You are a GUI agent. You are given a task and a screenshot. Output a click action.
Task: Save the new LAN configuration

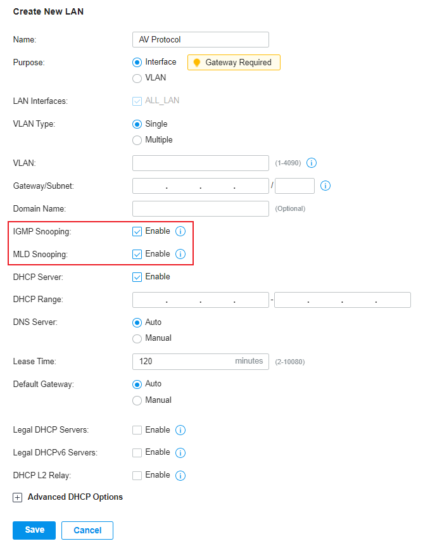point(34,530)
